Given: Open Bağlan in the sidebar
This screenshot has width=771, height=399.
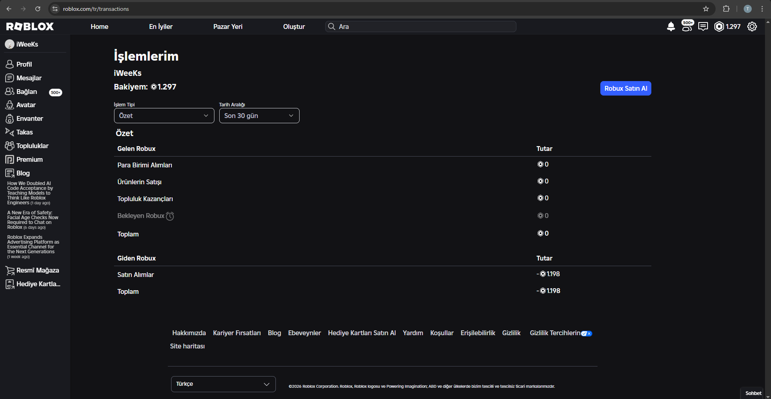Looking at the screenshot, I should click(21, 92).
